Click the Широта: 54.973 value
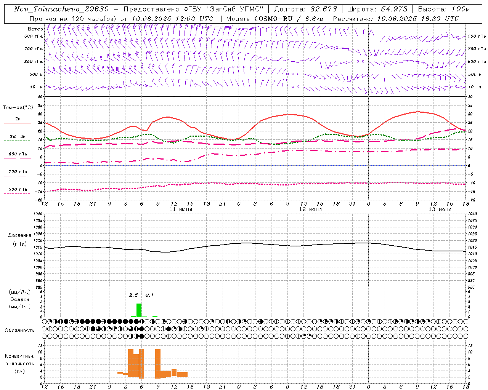Screen dimensions: 488x390 tap(377, 9)
